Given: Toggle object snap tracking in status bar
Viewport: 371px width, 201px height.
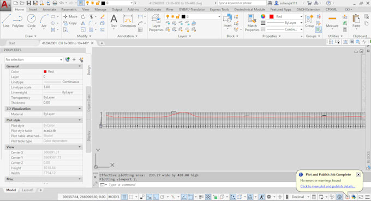Looking at the screenshot, I should (x=184, y=197).
